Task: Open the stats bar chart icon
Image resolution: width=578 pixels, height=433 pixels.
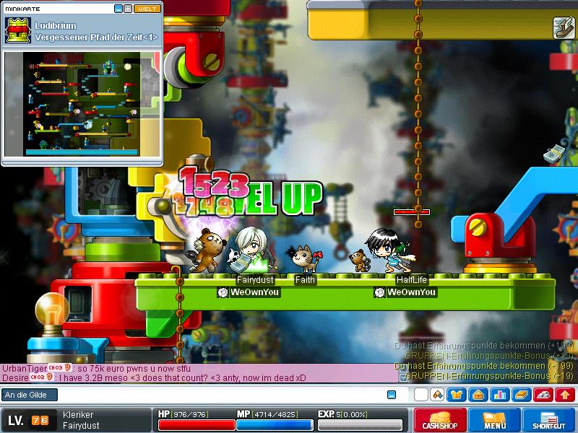Action: (499, 395)
